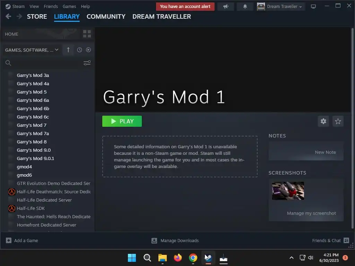The height and width of the screenshot is (266, 355).
Task: Open File Explorer from taskbar
Action: tap(162, 258)
